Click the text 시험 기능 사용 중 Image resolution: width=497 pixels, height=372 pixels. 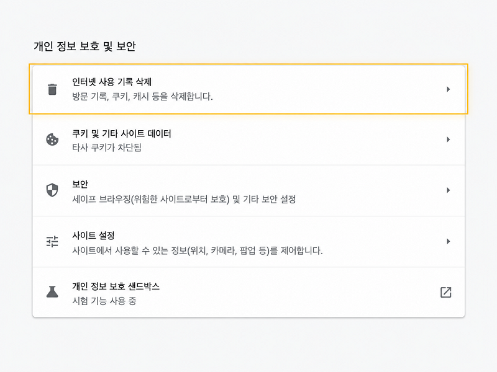coord(104,301)
